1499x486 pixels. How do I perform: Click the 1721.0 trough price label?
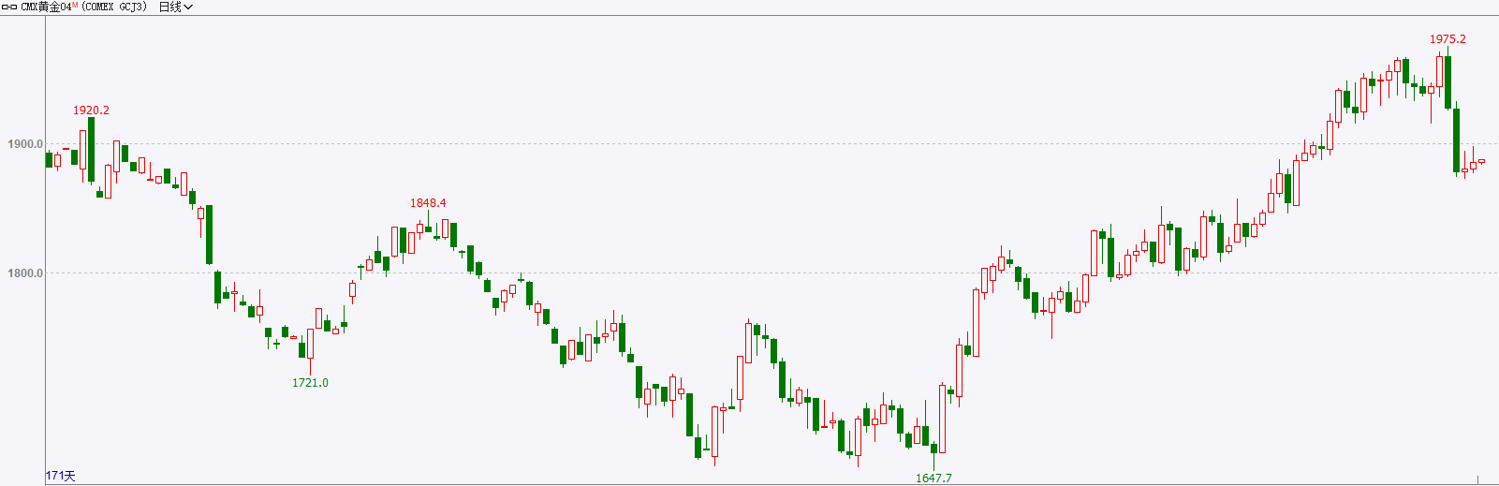pos(310,383)
